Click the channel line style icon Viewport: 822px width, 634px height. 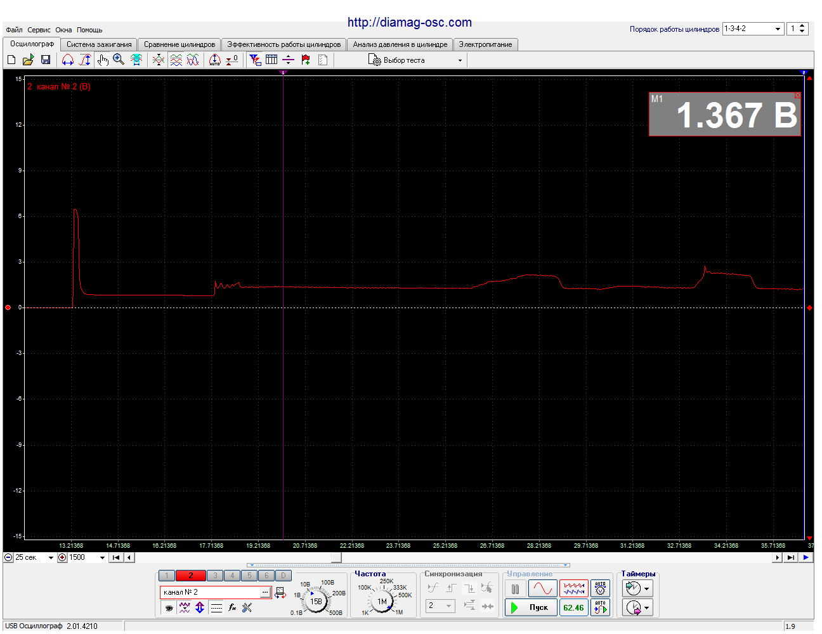[x=216, y=607]
